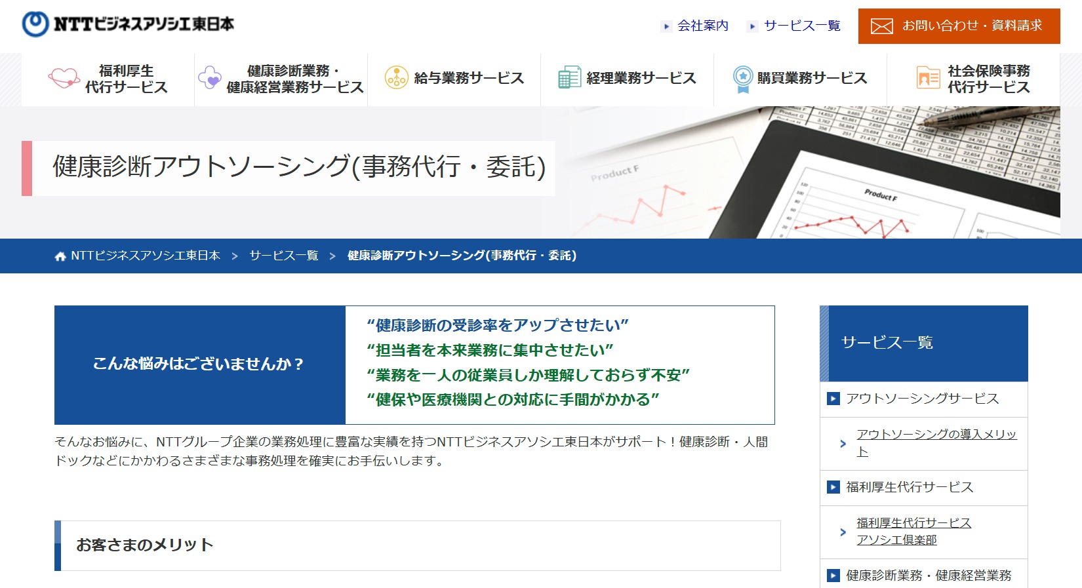Image resolution: width=1082 pixels, height=588 pixels.
Task: Open 健康診断業務・健康経営業務サービス navigation item
Action: click(281, 79)
